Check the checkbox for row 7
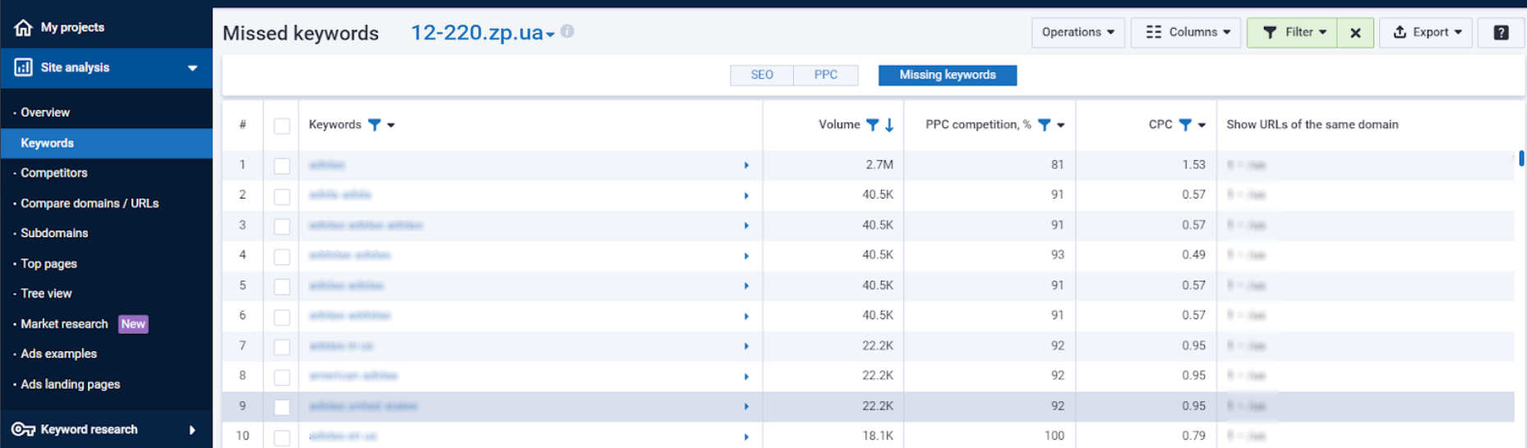 [282, 346]
